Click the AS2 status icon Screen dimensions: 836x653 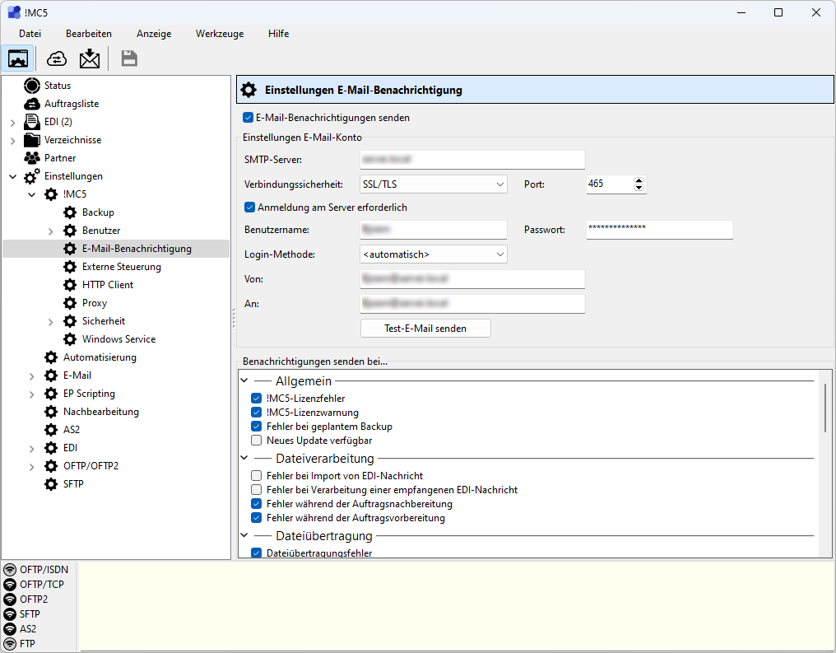point(8,628)
